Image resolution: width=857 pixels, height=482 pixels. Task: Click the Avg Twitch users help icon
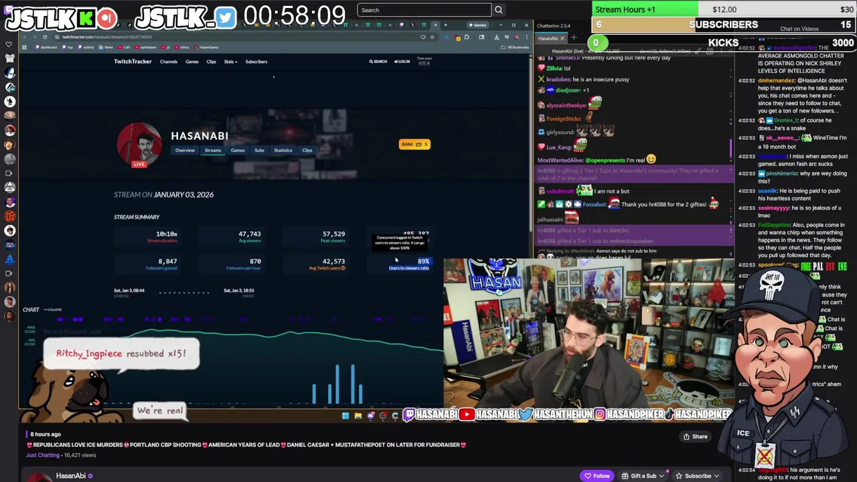tap(343, 268)
